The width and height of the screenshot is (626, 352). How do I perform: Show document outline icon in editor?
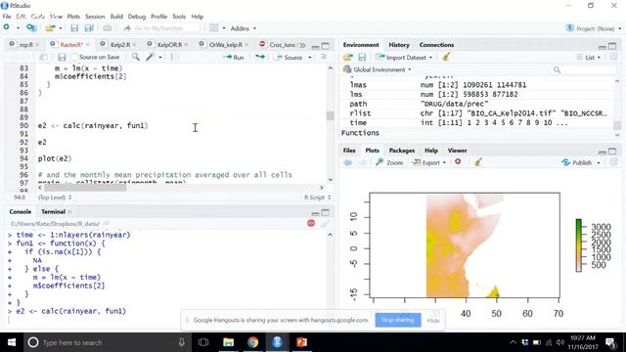pyautogui.click(x=324, y=57)
